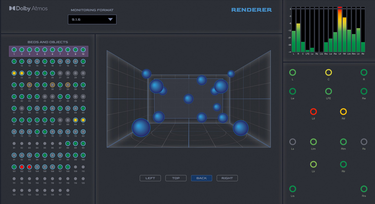
Task: Switch room view to TOP
Action: [176, 178]
